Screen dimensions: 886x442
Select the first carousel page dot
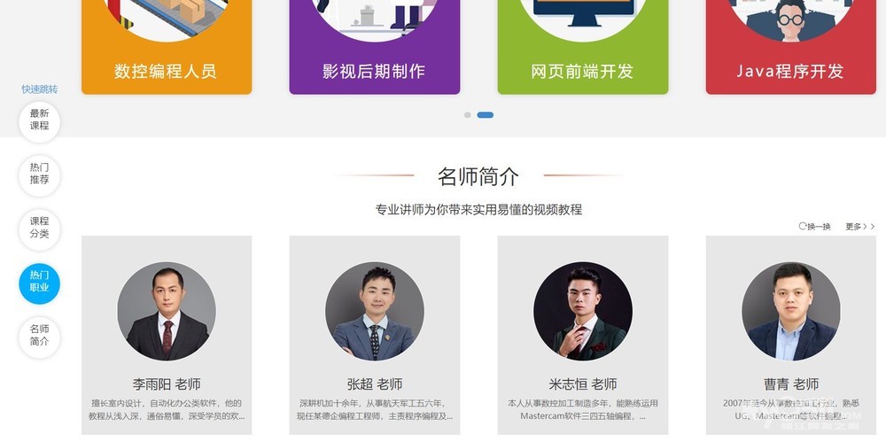click(x=467, y=115)
